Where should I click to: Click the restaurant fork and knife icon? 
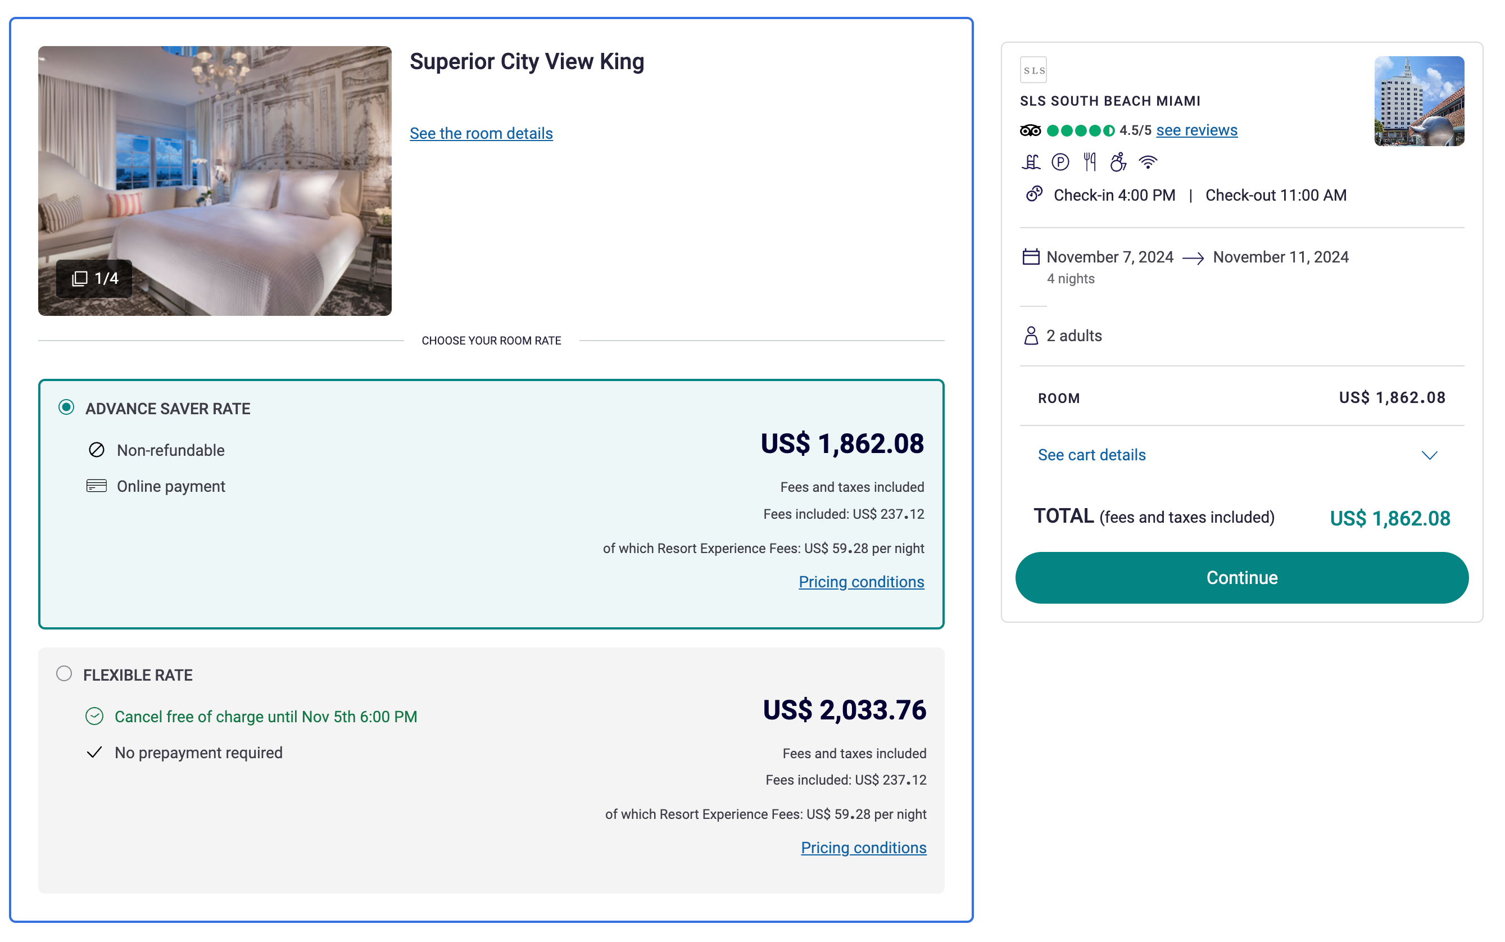point(1089,162)
